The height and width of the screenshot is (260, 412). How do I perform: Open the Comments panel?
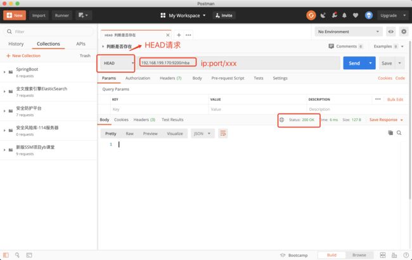coord(345,46)
